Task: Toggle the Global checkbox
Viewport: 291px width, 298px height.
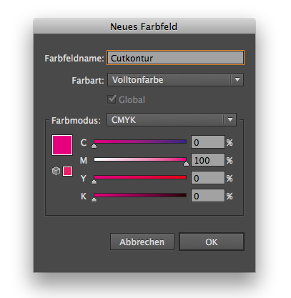Action: [x=112, y=99]
